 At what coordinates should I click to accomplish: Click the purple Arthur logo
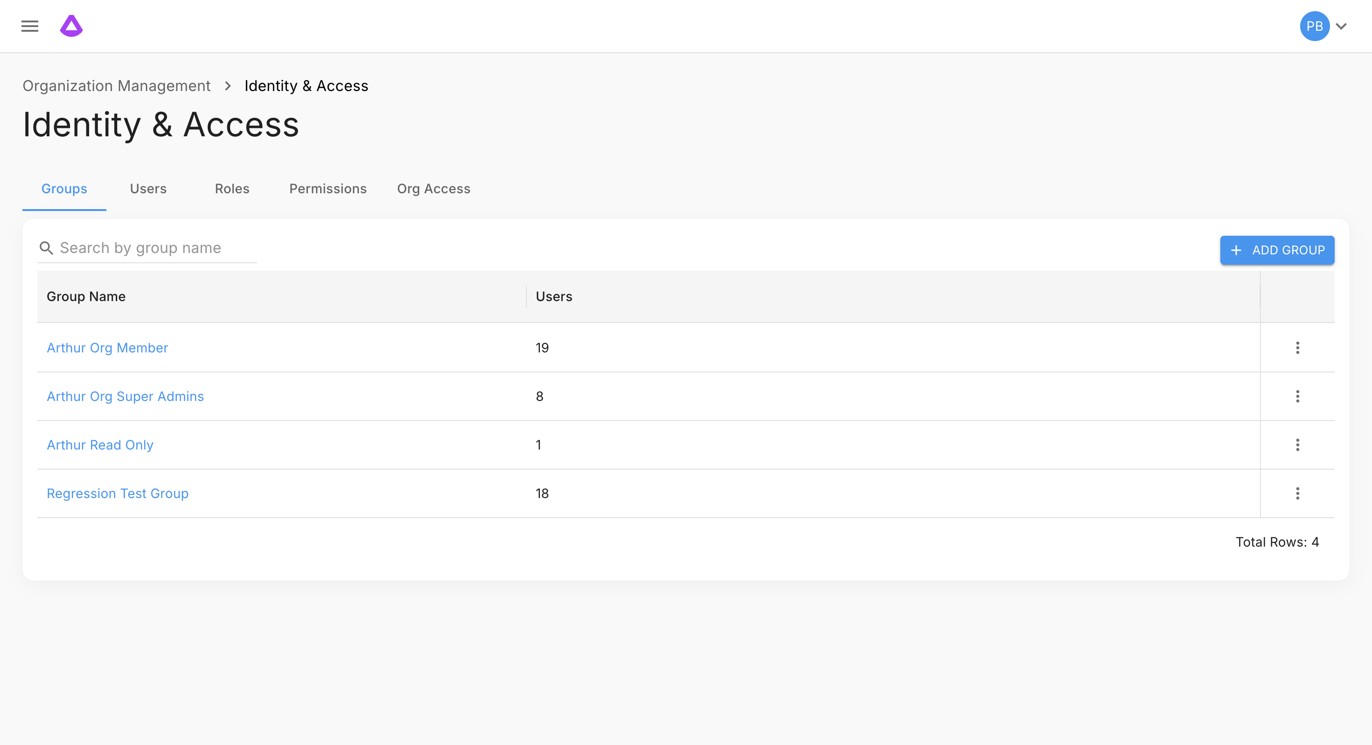coord(71,26)
